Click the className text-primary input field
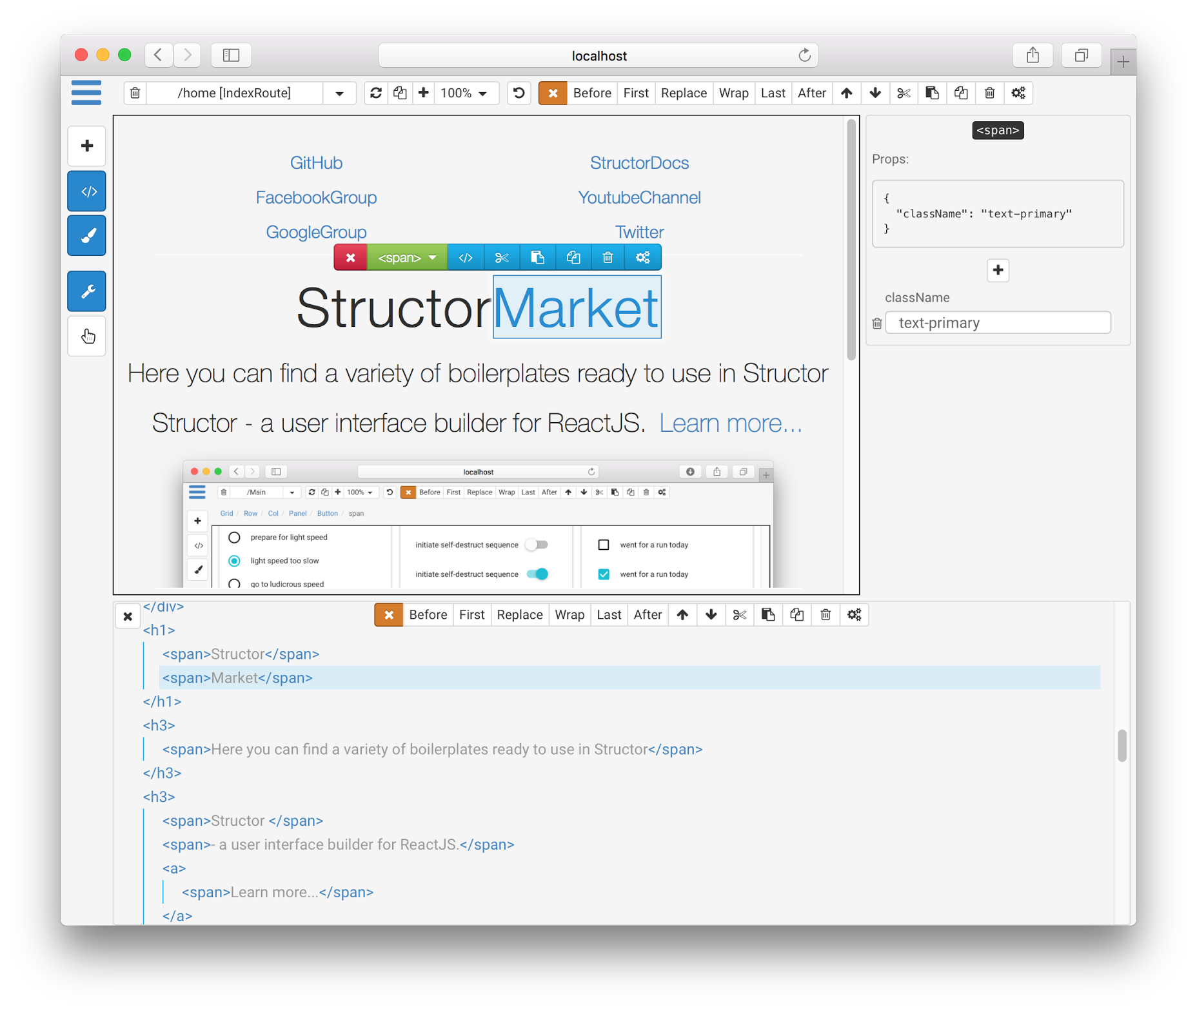The image size is (1197, 1012). click(x=998, y=323)
